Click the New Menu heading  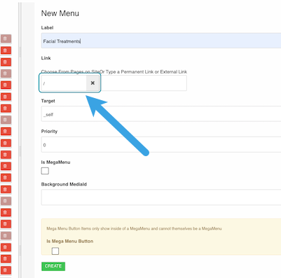click(x=60, y=13)
